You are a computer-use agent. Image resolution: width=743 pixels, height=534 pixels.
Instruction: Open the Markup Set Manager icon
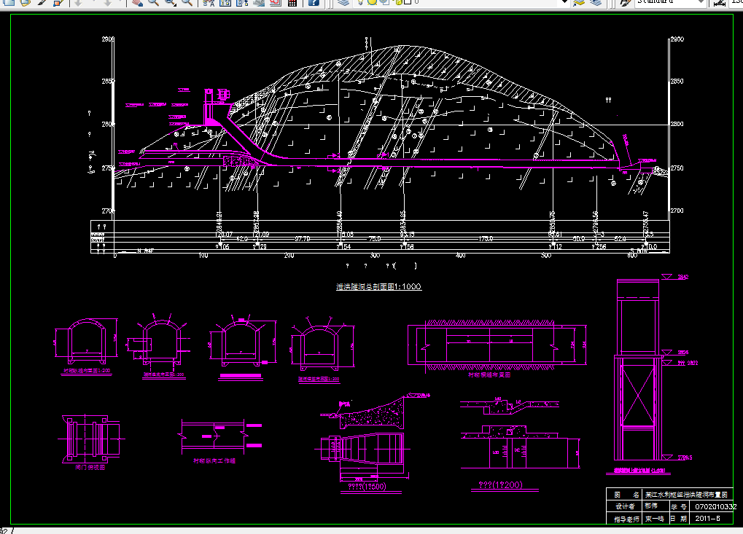coord(276,2)
